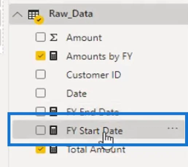Open More options for FY Start Date
The width and height of the screenshot is (188, 167).
pos(173,128)
